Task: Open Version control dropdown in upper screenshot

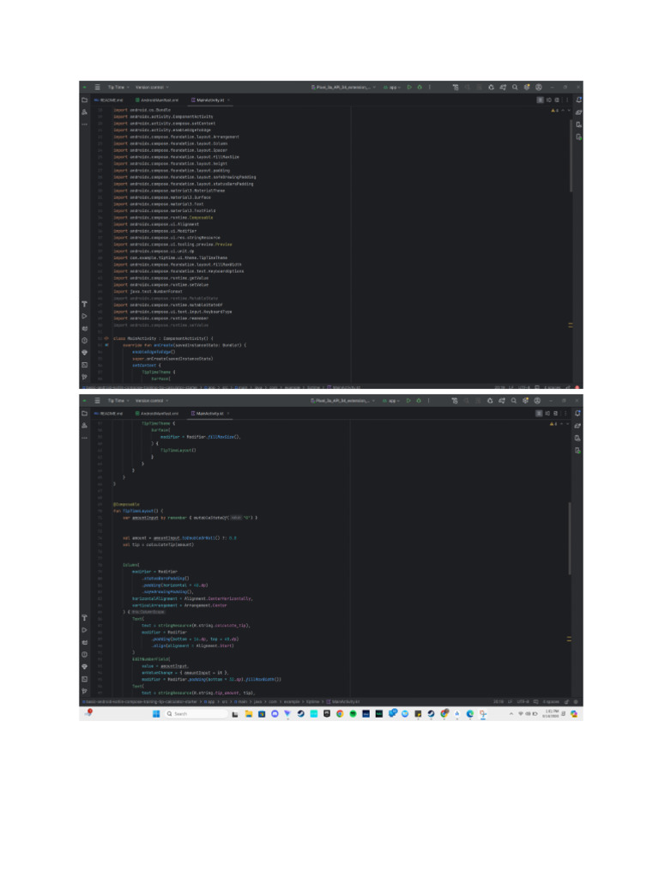Action: point(152,87)
